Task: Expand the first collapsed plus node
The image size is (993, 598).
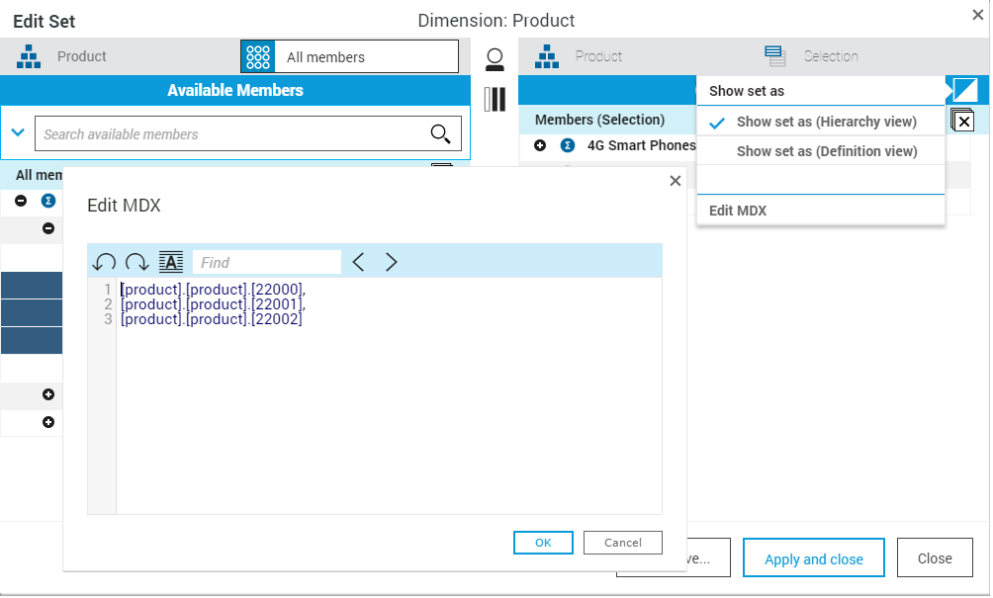Action: (48, 394)
